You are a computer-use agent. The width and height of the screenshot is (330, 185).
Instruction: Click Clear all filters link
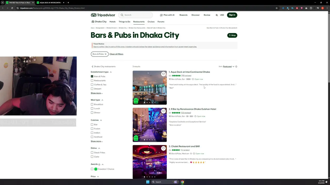pos(116,54)
